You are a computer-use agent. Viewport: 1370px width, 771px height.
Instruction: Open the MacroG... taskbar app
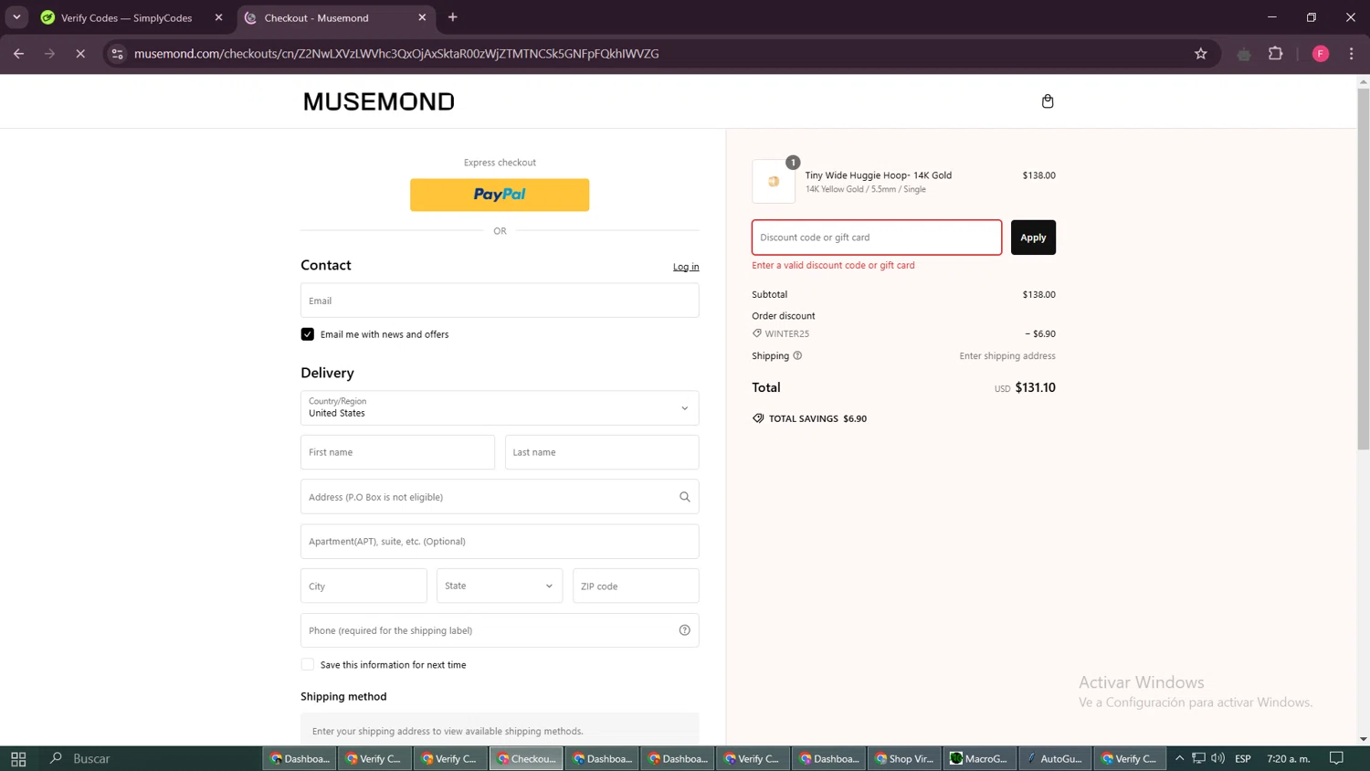[980, 758]
